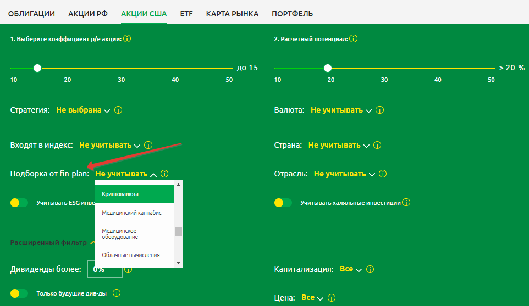Image resolution: width=529 pixels, height=306 pixels.
Task: Click info icon beside Капитализация
Action: 370,270
